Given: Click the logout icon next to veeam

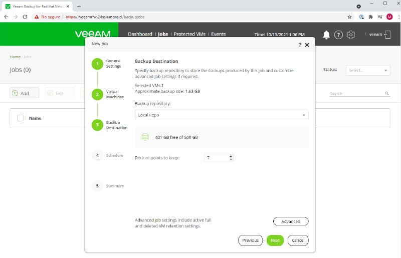Looking at the screenshot, I should tap(387, 35).
